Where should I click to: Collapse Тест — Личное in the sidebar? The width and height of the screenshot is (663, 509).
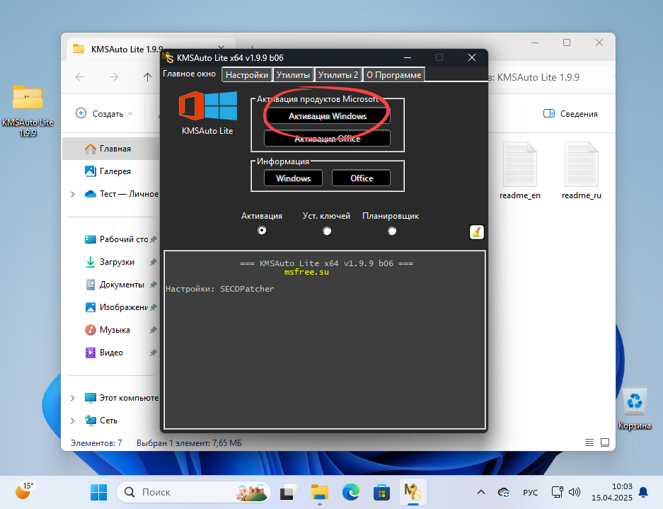pos(74,193)
